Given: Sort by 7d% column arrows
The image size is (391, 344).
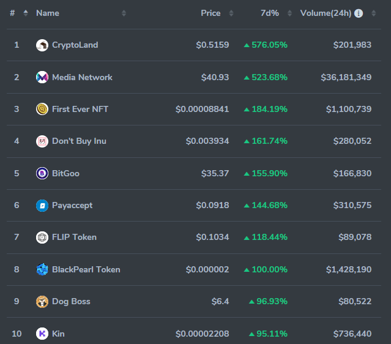Looking at the screenshot, I should [289, 13].
